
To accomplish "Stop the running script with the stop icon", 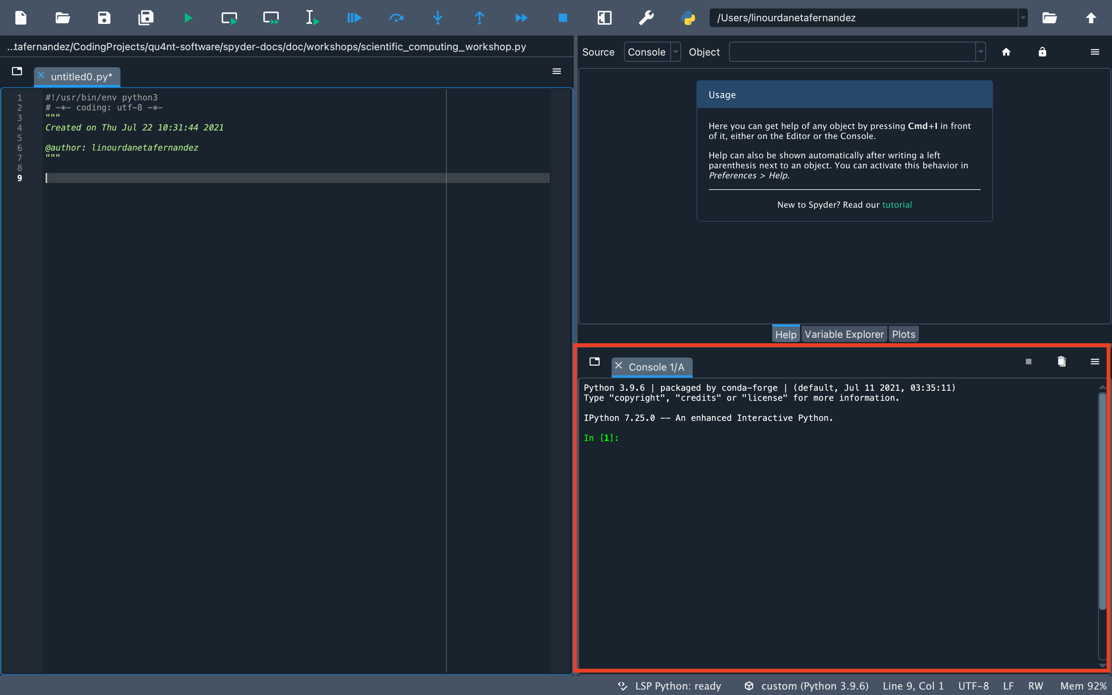I will click(x=563, y=17).
